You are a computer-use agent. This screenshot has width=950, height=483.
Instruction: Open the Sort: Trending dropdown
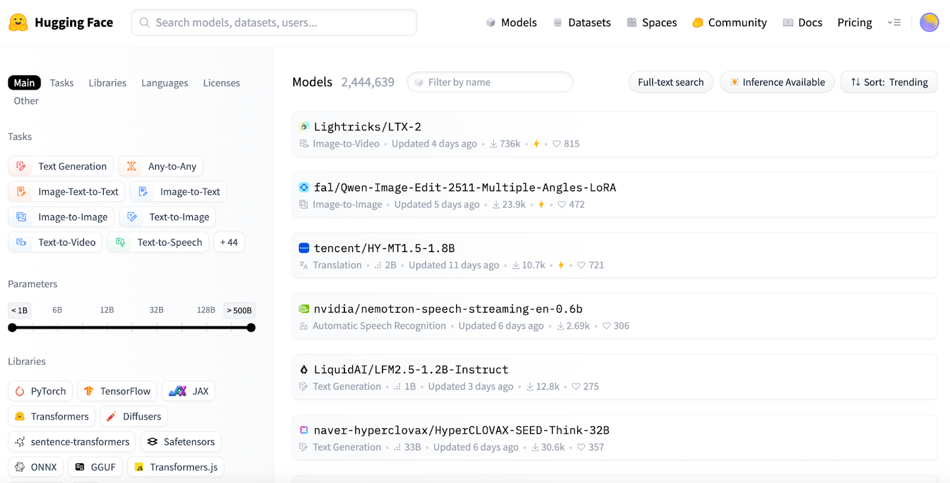pos(889,82)
